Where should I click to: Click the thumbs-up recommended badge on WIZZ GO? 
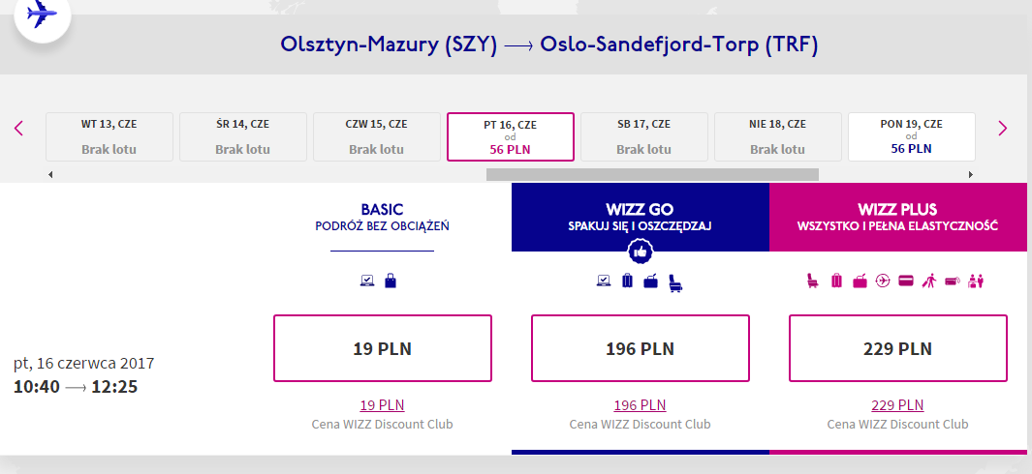[x=640, y=252]
